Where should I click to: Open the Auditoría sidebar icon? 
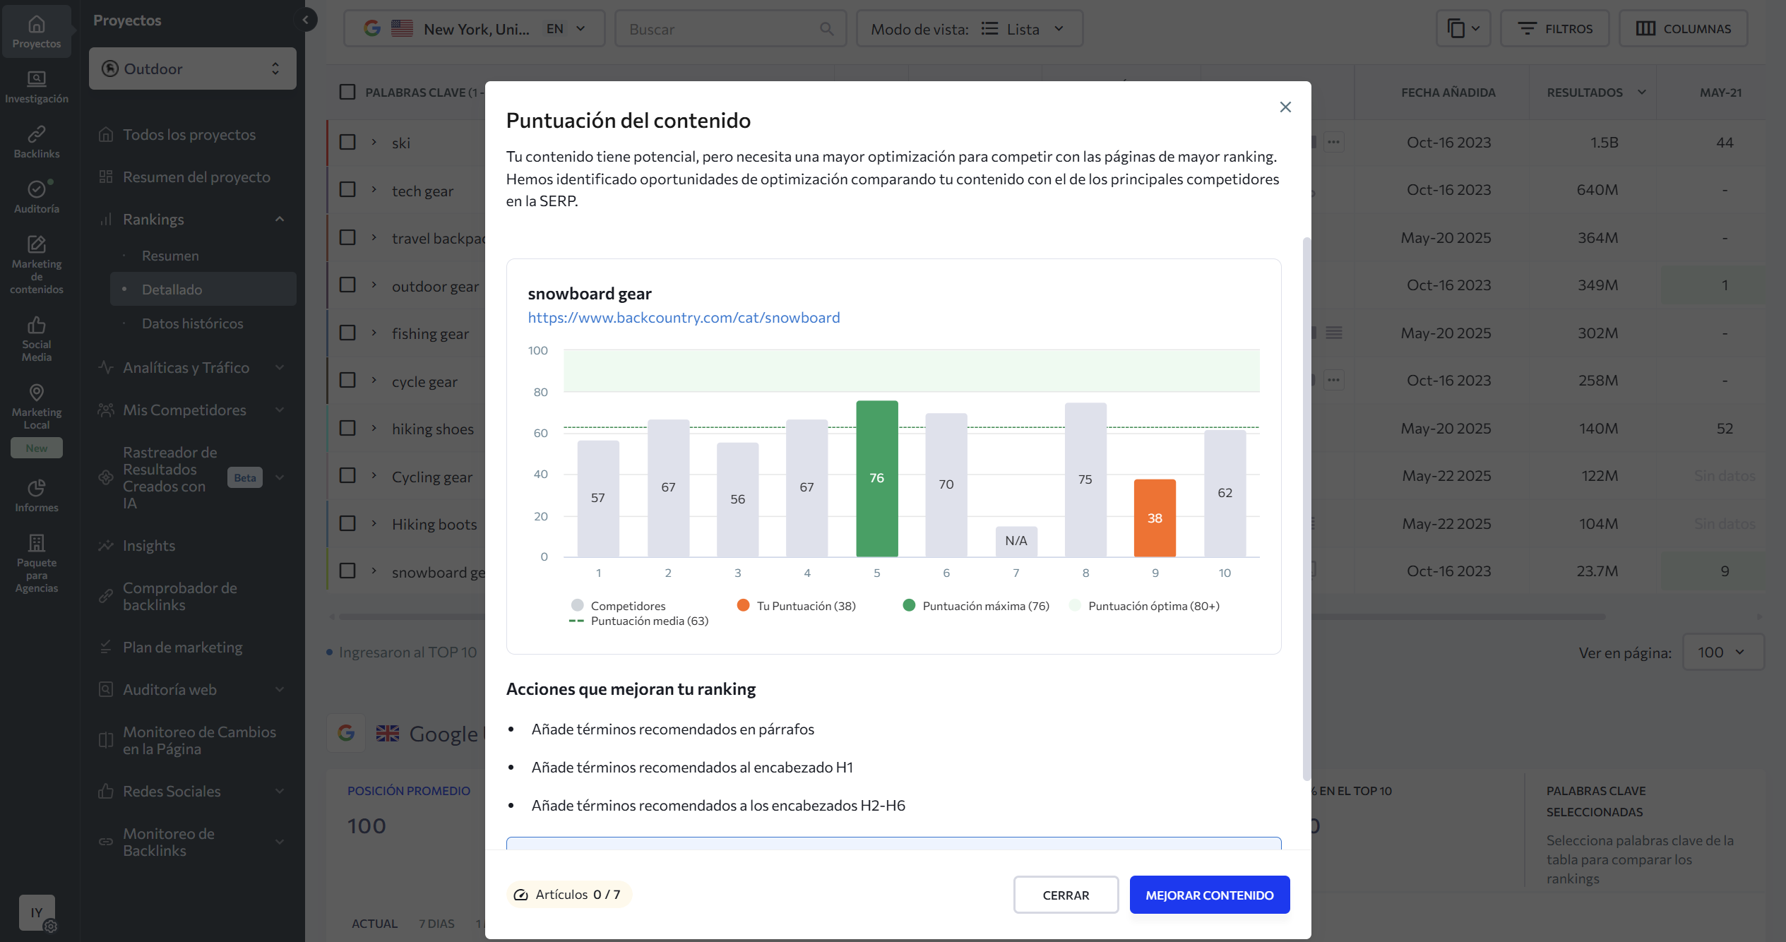coord(37,196)
